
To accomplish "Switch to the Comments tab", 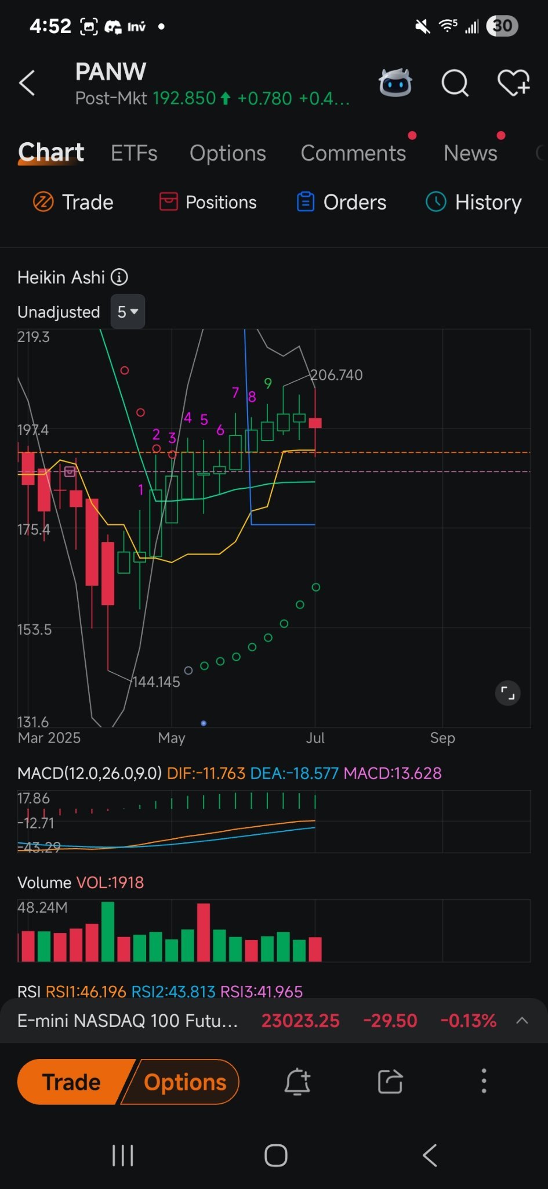I will coord(353,153).
